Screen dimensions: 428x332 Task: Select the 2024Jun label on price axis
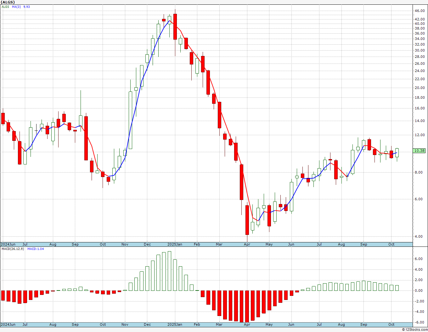pos(8,244)
